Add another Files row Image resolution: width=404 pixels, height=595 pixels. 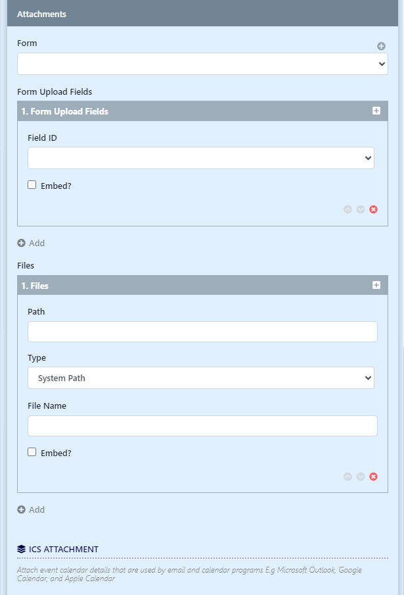coord(31,509)
